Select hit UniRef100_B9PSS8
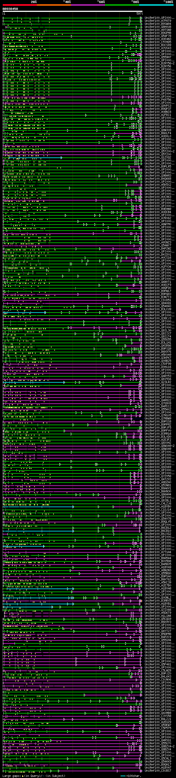This screenshot has height=778, width=176. (158, 421)
